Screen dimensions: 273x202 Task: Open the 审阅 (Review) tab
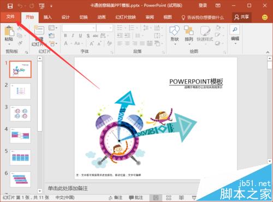pyautogui.click(x=150, y=17)
